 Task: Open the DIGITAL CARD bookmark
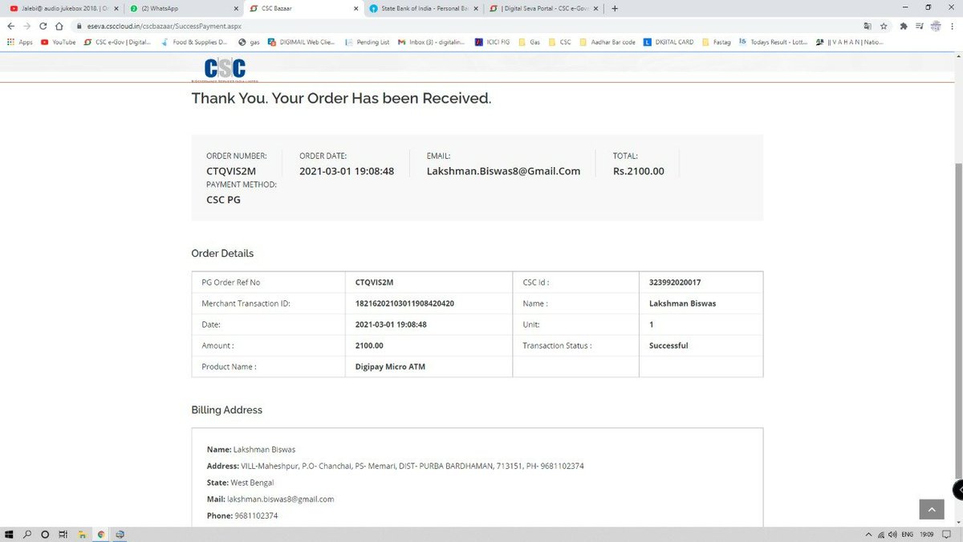point(668,42)
